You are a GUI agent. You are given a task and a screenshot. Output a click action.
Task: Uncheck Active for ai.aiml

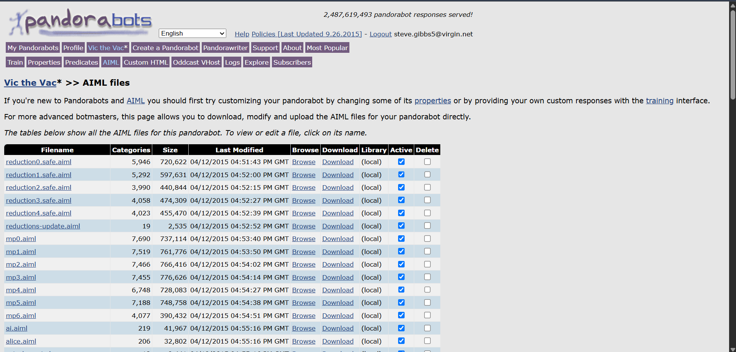pyautogui.click(x=401, y=328)
